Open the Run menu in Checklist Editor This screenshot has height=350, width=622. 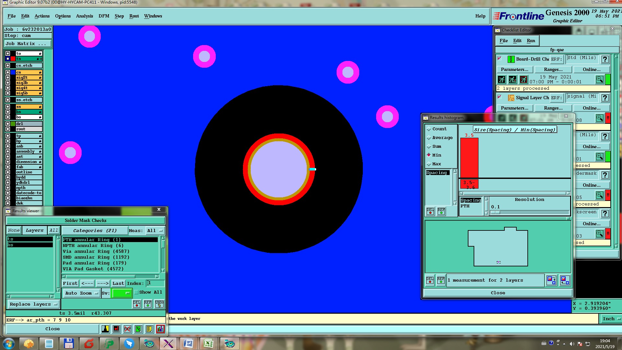[x=531, y=41]
